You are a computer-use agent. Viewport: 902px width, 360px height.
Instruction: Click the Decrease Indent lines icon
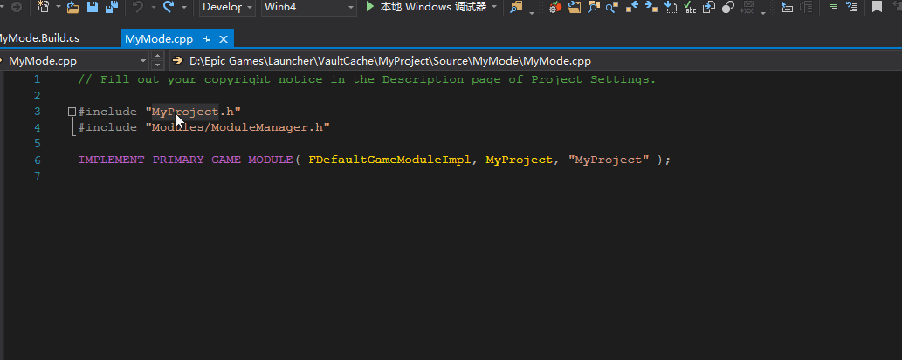click(832, 7)
